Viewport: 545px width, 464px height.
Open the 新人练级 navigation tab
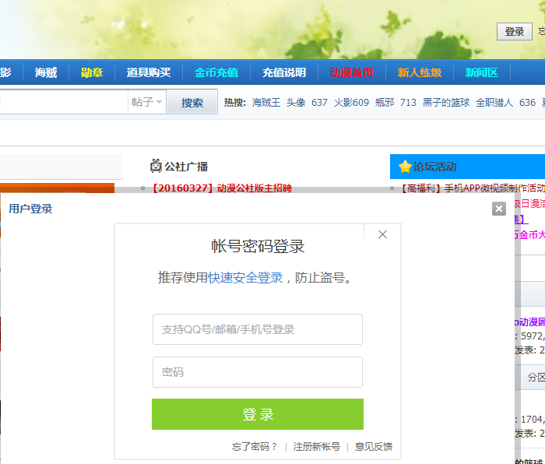[420, 72]
